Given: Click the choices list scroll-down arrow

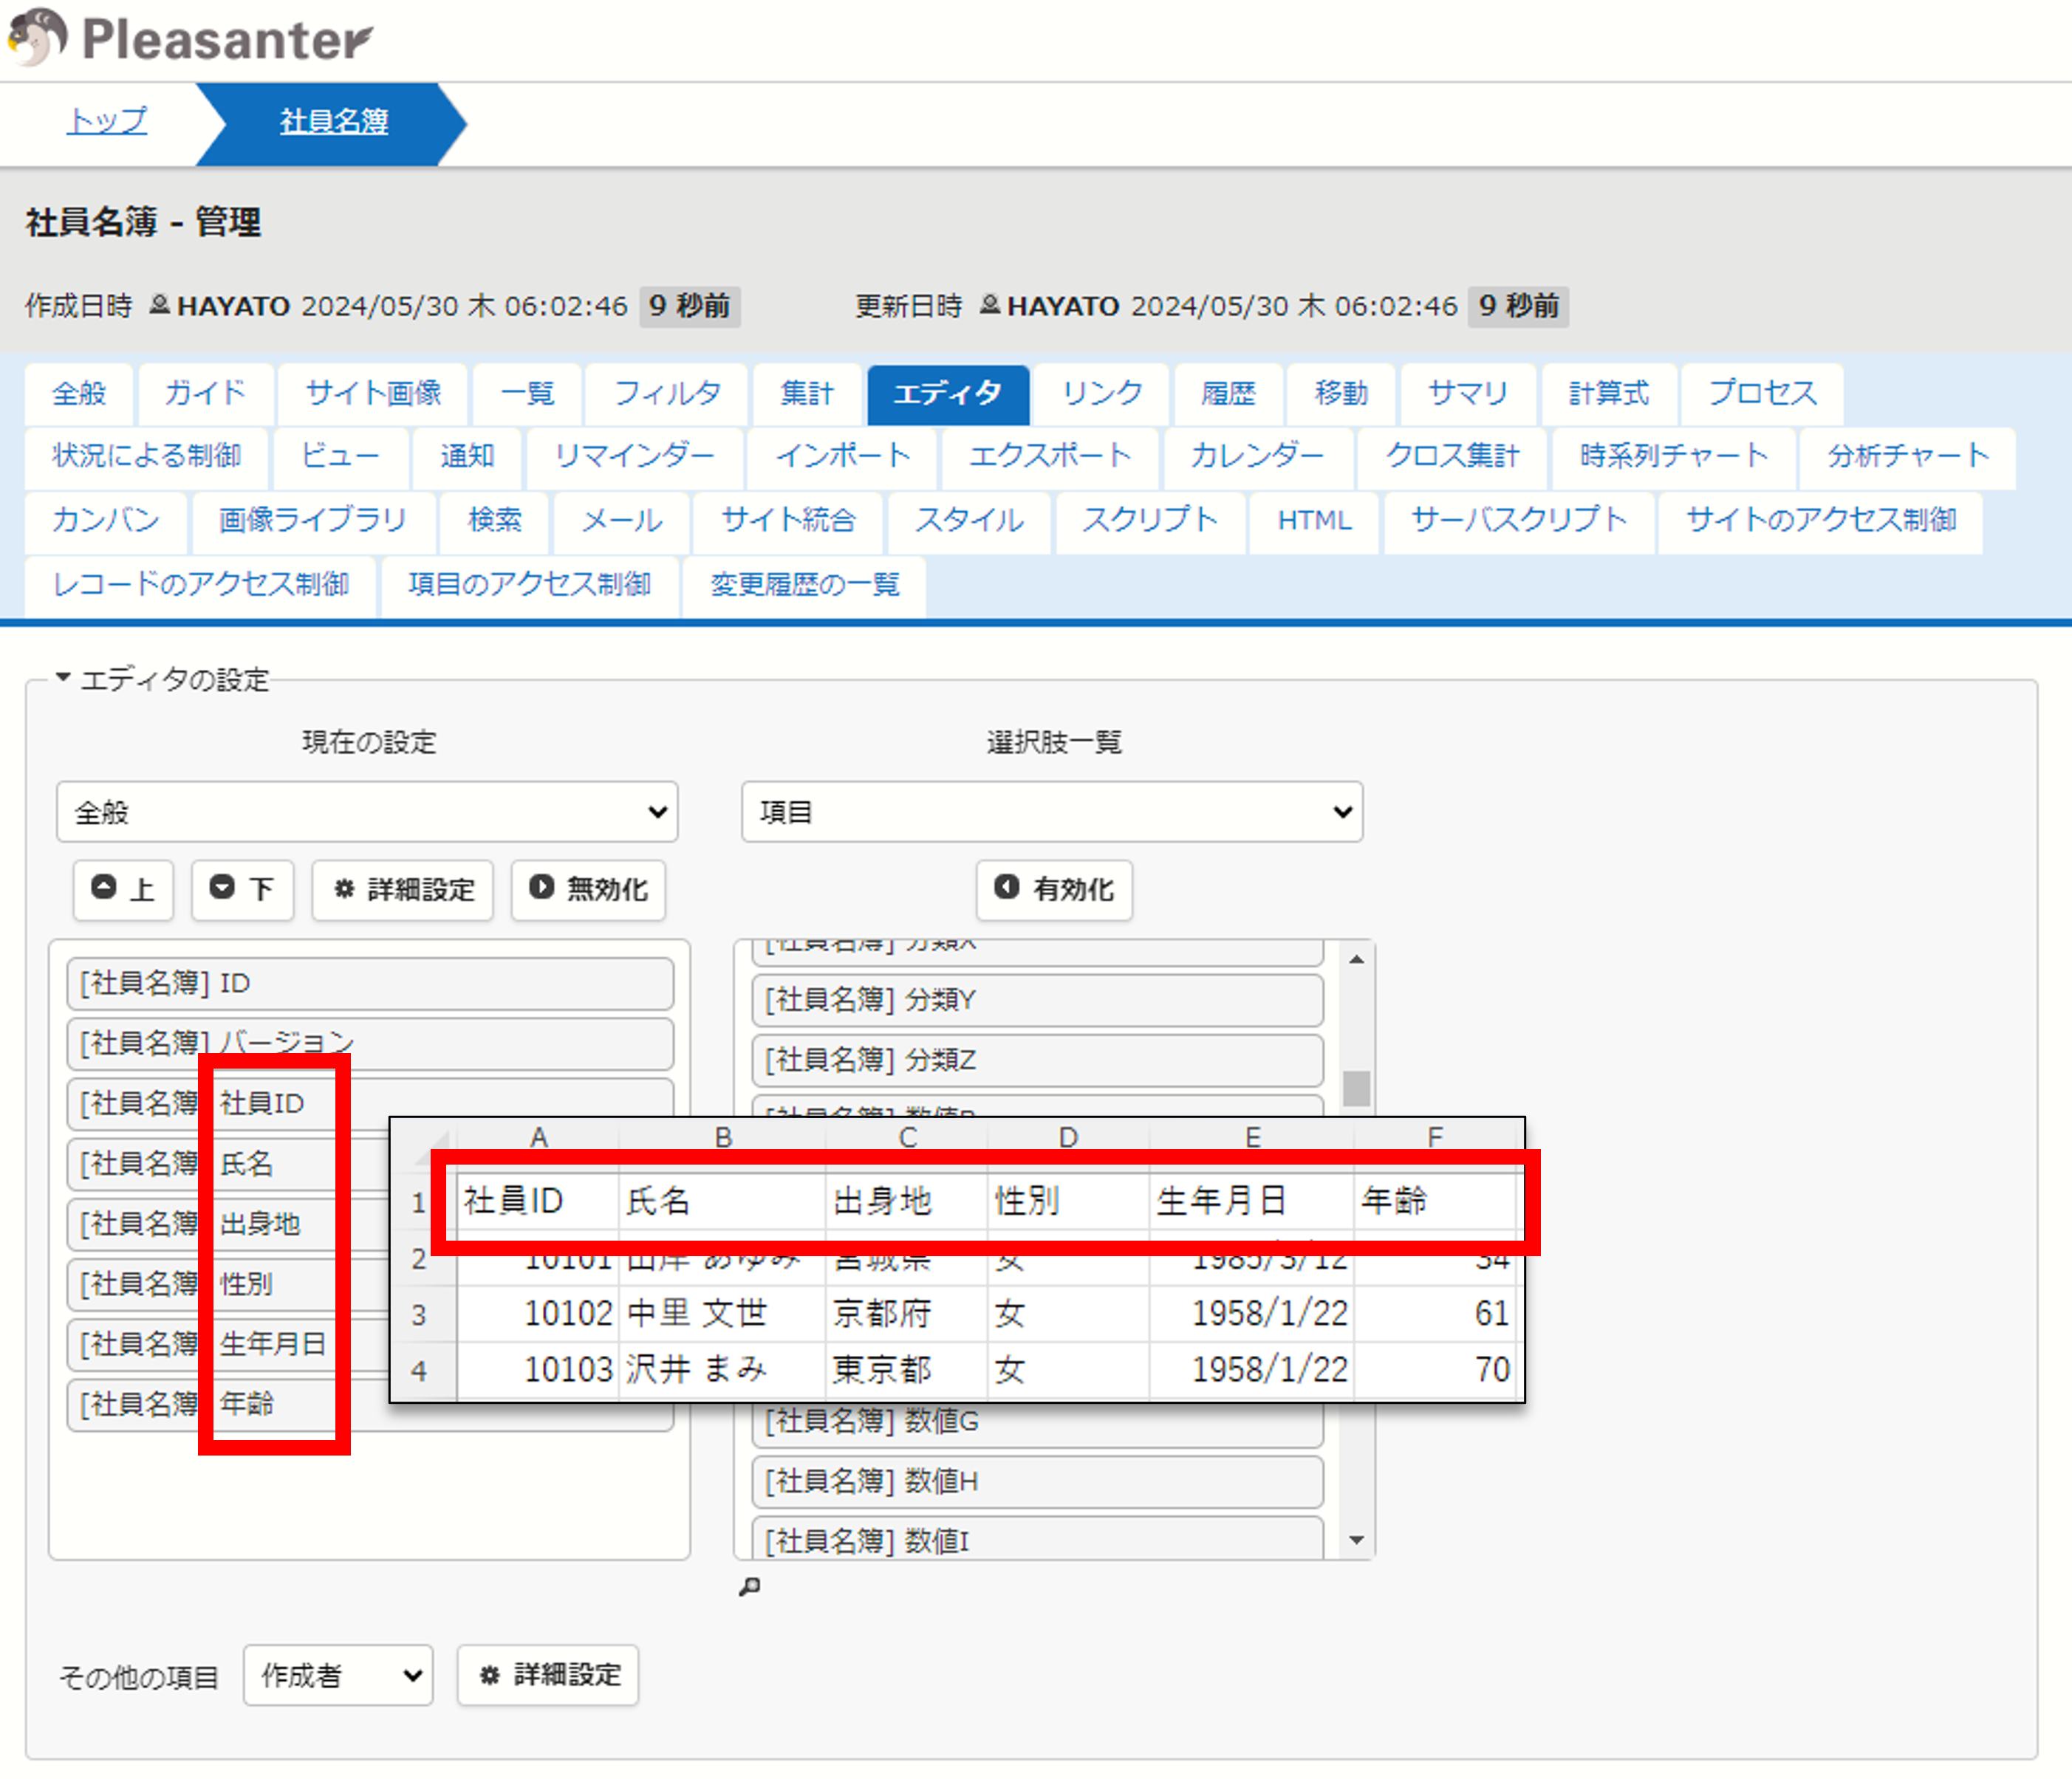Looking at the screenshot, I should pyautogui.click(x=1356, y=1540).
